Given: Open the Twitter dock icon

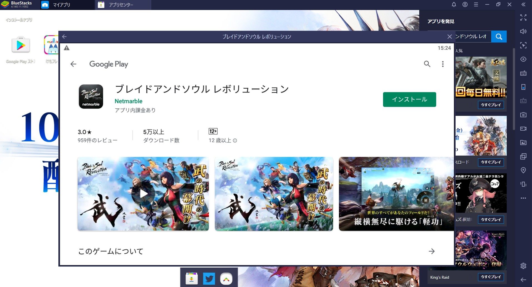Looking at the screenshot, I should tap(209, 279).
